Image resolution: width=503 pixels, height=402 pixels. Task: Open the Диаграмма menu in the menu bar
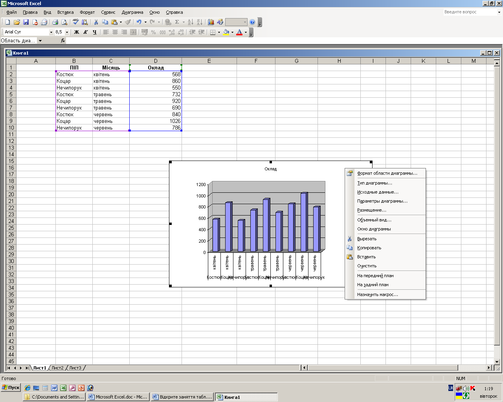point(132,12)
